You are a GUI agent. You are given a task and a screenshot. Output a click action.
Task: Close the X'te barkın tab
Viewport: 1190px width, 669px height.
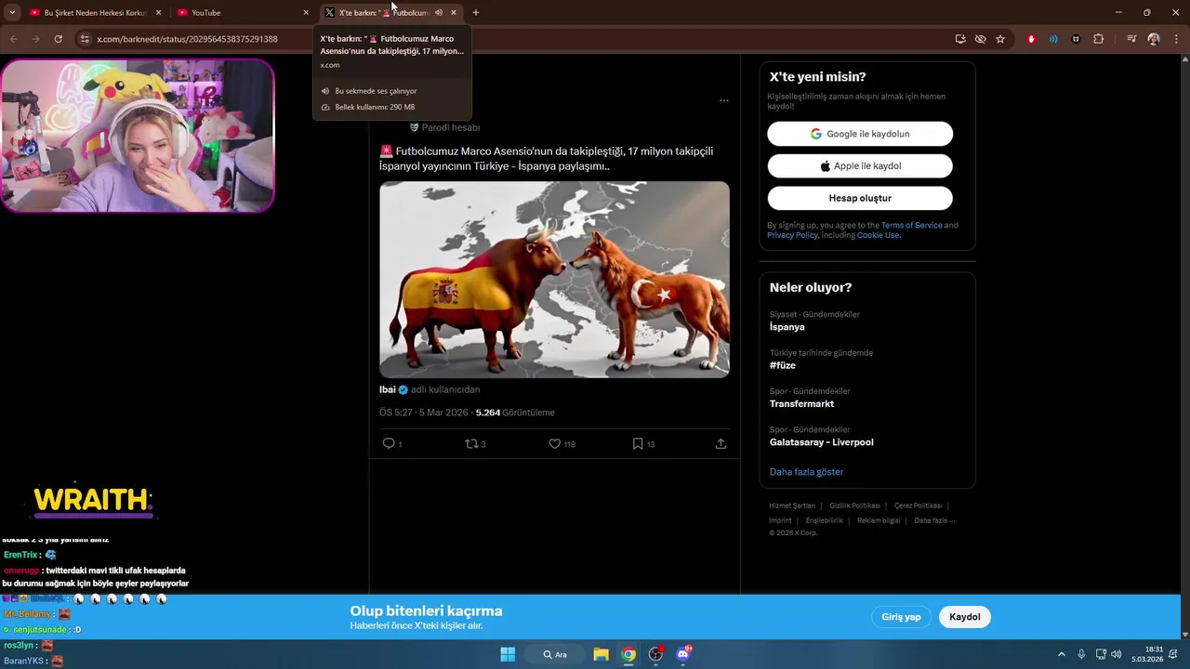454,13
